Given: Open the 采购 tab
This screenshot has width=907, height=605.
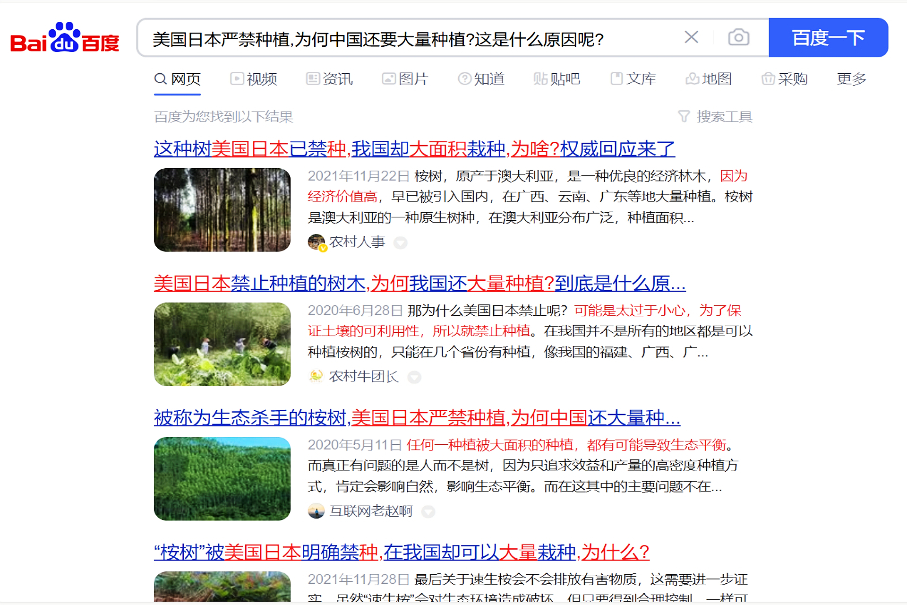Looking at the screenshot, I should [x=785, y=79].
